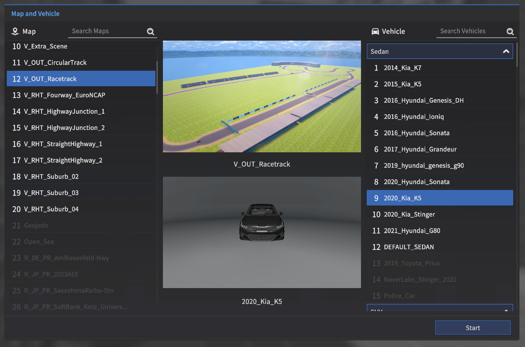The height and width of the screenshot is (347, 525).
Task: Select map V_OUT_Racetrack in list
Action: (x=81, y=79)
